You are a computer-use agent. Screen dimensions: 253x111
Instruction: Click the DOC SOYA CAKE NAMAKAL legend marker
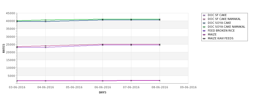(204, 27)
